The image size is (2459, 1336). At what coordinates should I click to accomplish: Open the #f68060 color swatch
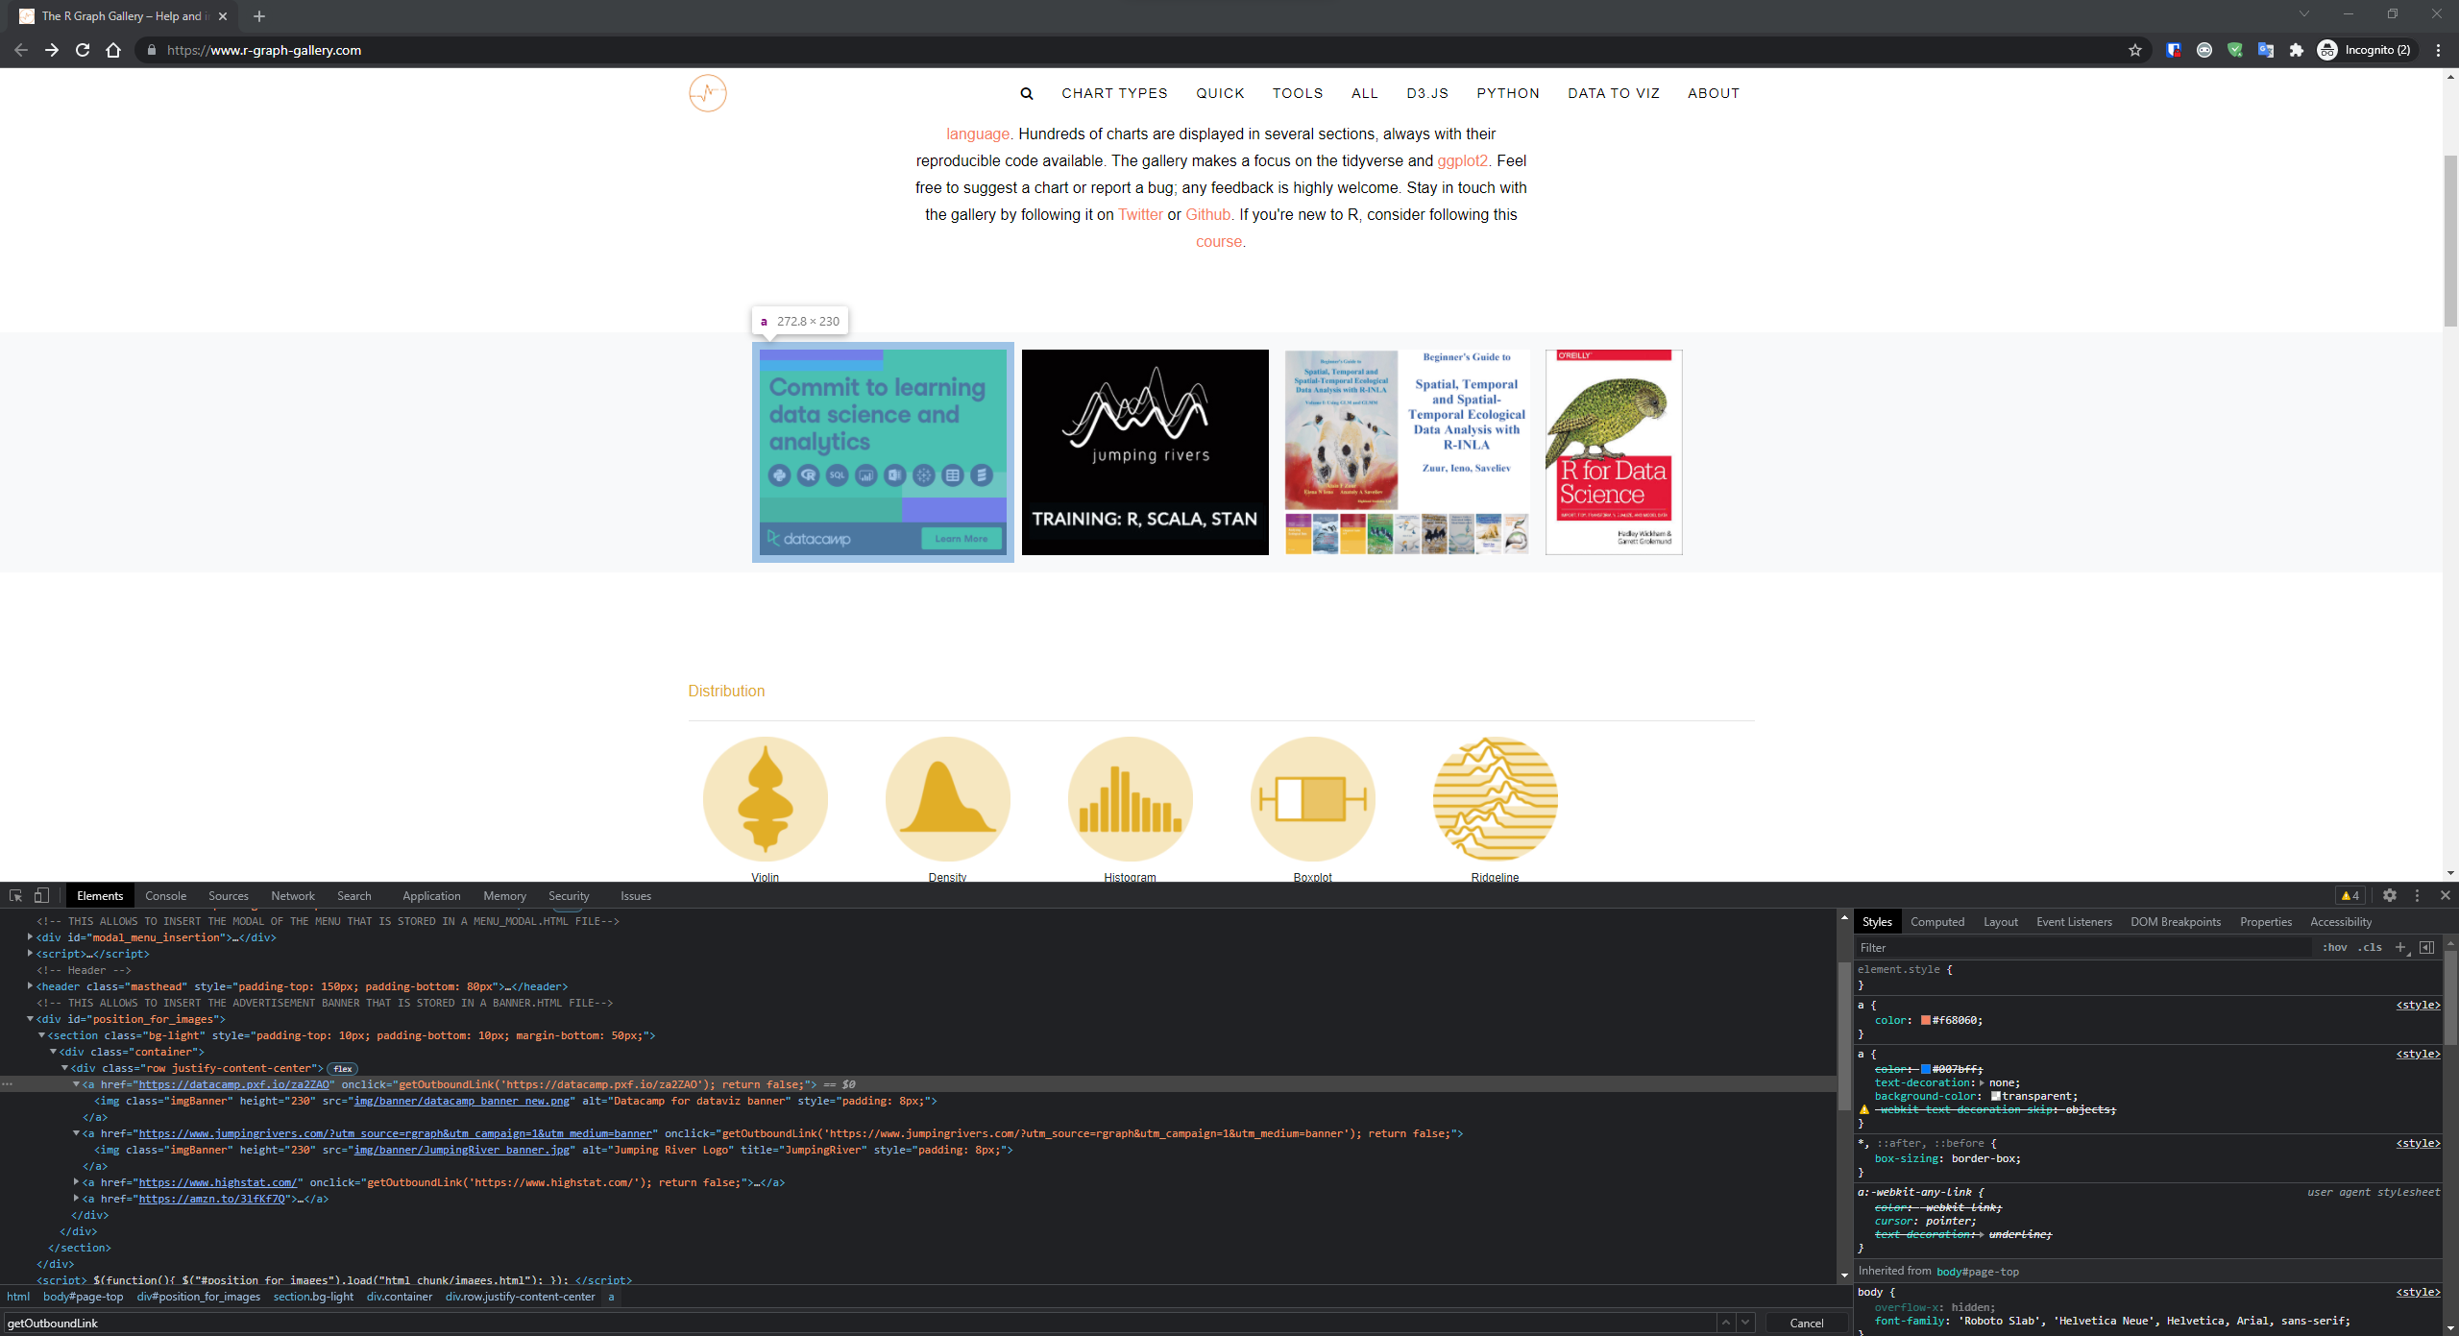[1925, 1020]
